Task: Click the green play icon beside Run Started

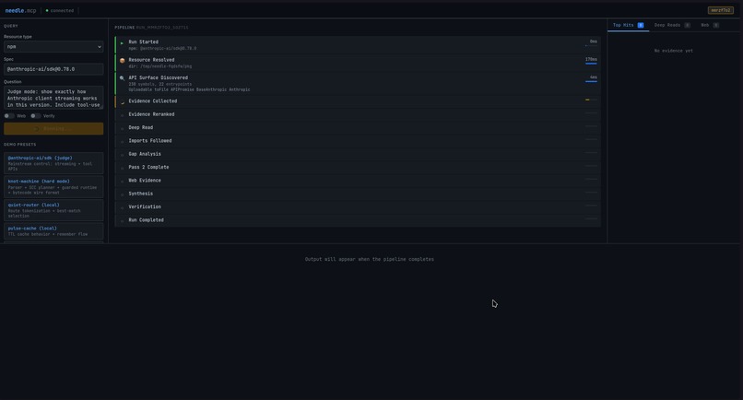Action: click(x=122, y=43)
